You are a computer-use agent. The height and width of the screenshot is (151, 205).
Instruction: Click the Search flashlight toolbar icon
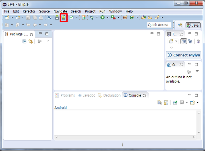(x=157, y=17)
